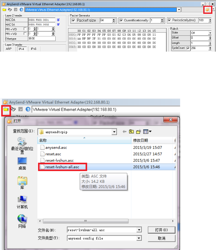Click the adapter combo box in the lower AnySend window
The height and width of the screenshot is (250, 216).
106,109
